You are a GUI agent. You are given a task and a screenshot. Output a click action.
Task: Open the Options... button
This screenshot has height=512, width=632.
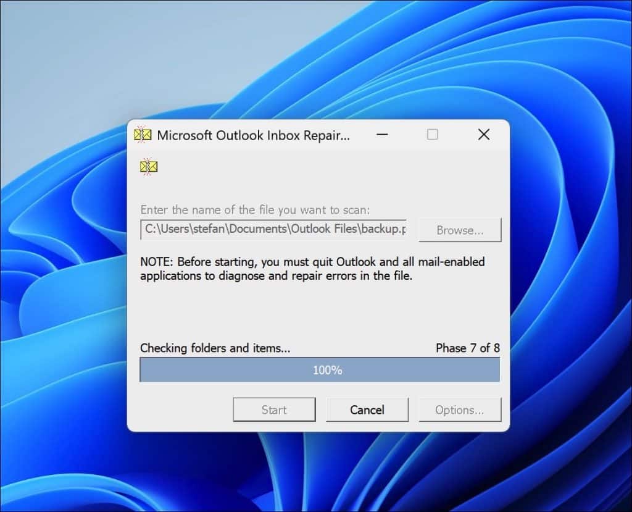coord(460,409)
